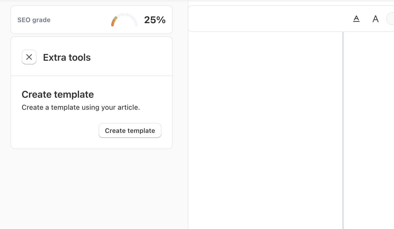394x229 pixels.
Task: Select the SEO grade label
Action: [34, 20]
